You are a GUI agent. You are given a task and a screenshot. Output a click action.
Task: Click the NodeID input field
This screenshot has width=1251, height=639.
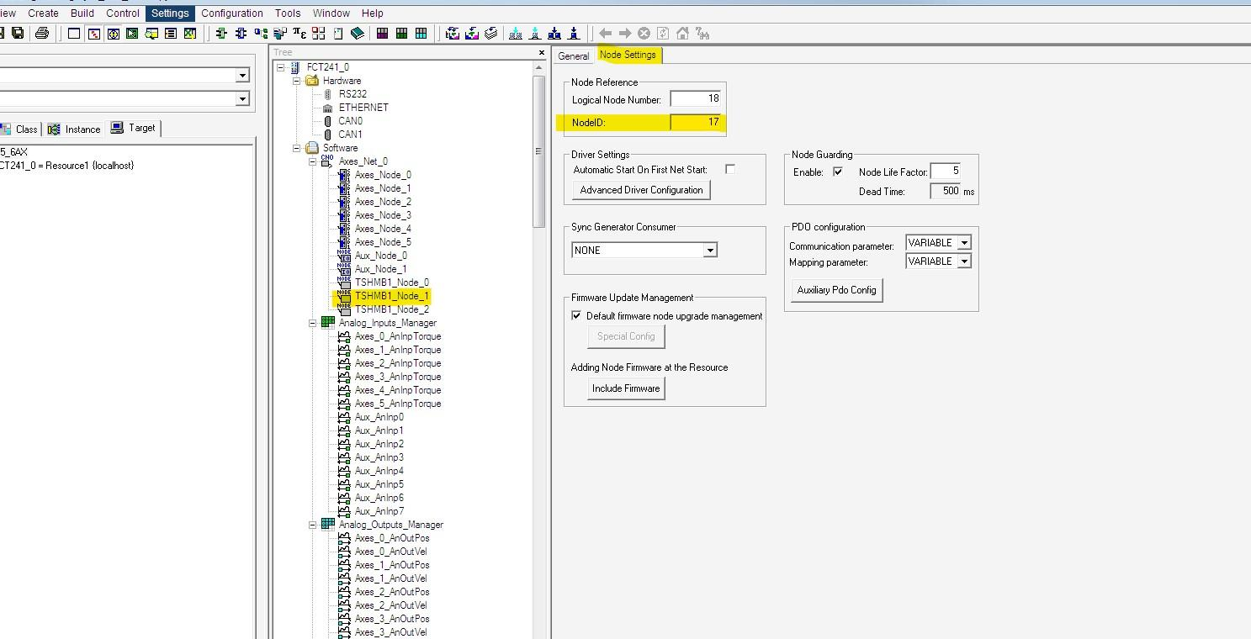696,122
